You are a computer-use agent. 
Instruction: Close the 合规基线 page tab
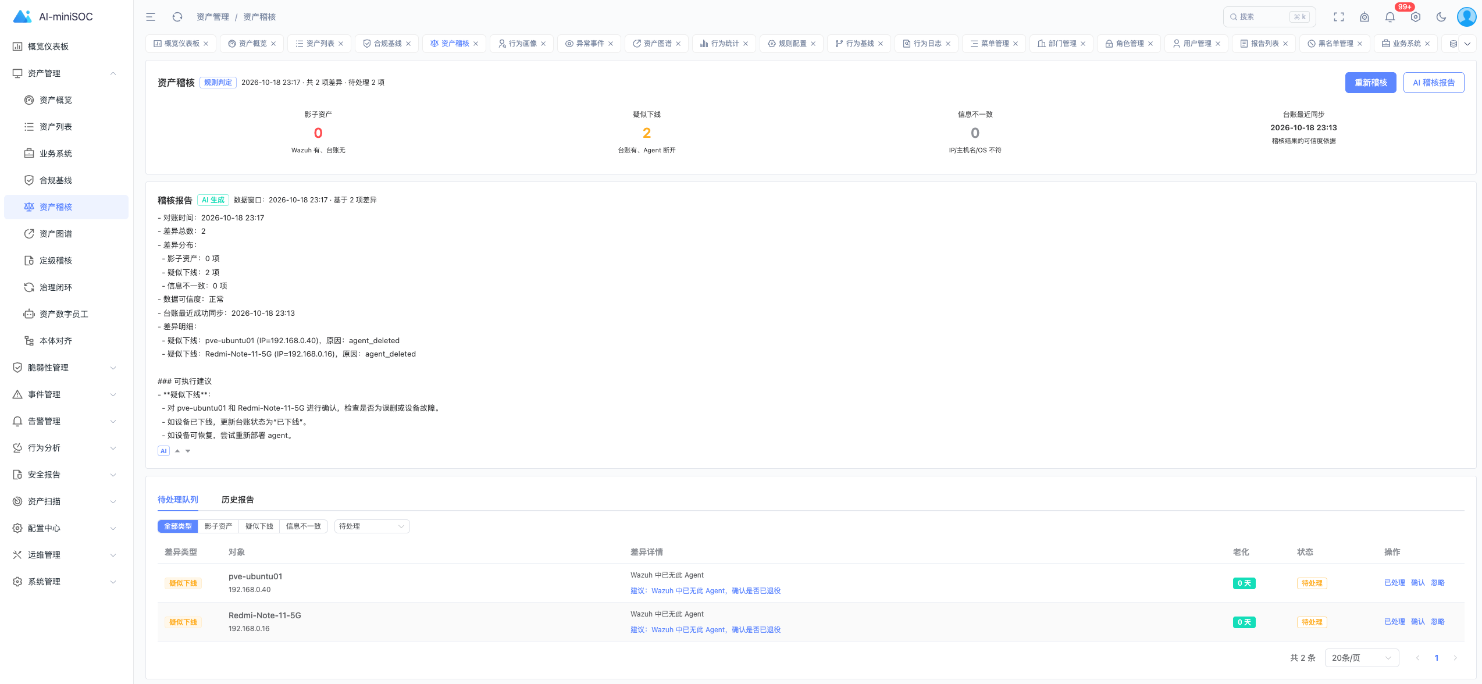pos(408,44)
